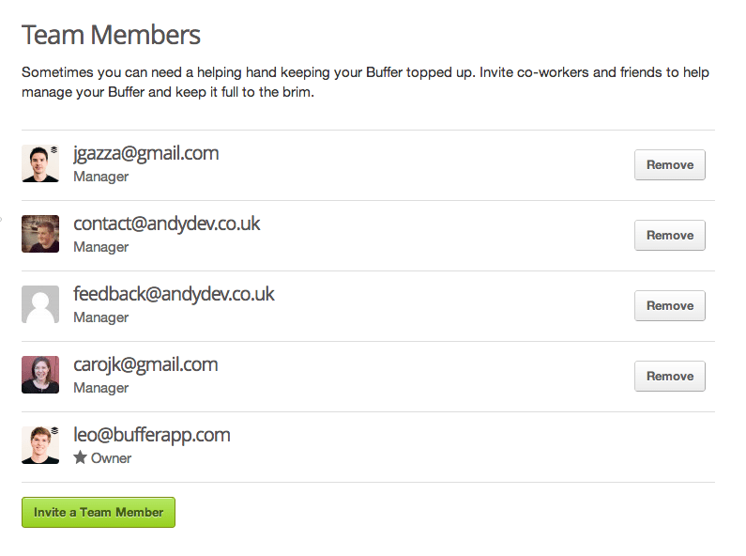Click the Owner star icon

coord(80,457)
